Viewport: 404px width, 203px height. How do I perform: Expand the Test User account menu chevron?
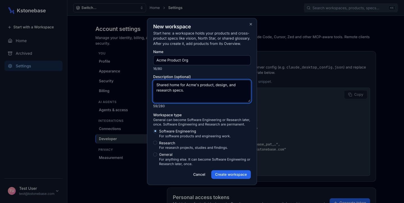coord(57,191)
